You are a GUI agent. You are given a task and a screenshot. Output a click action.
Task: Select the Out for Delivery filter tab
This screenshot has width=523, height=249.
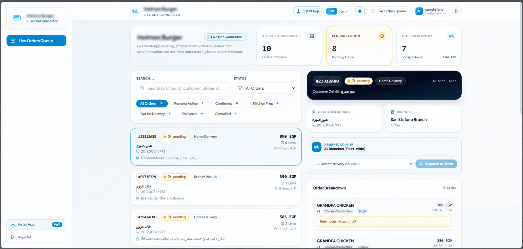(156, 114)
